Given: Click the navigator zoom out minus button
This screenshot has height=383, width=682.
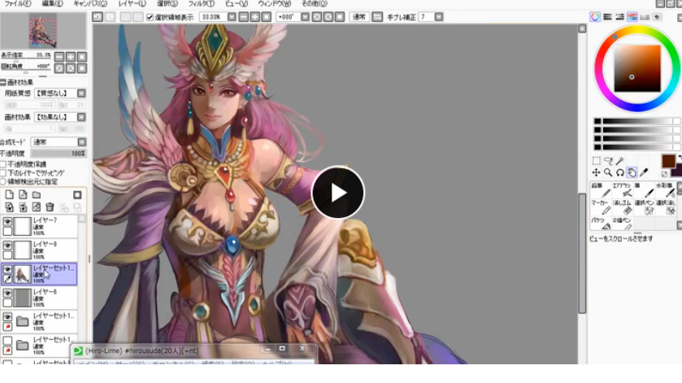Looking at the screenshot, I should [x=59, y=57].
